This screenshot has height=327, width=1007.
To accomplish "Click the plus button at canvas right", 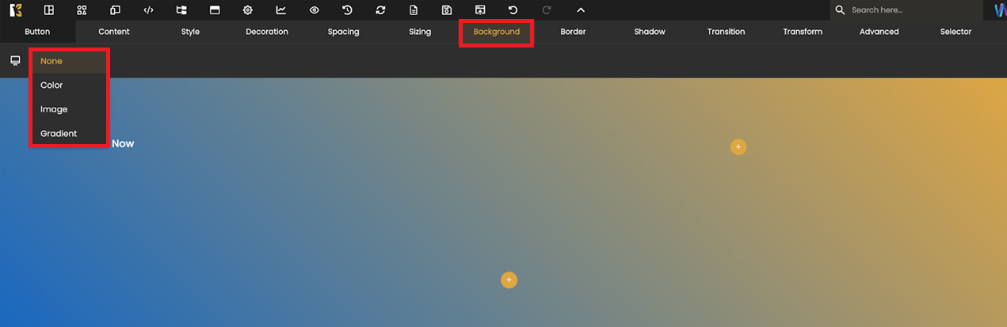I will pos(738,147).
